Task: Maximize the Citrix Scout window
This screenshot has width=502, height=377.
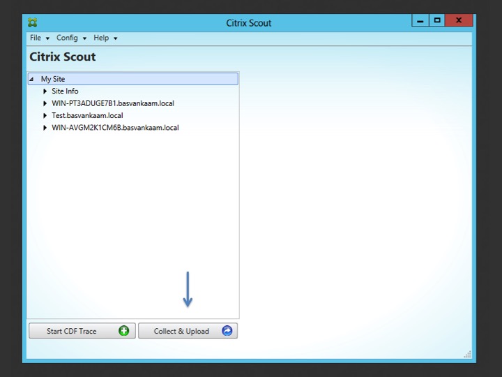Action: coord(437,20)
